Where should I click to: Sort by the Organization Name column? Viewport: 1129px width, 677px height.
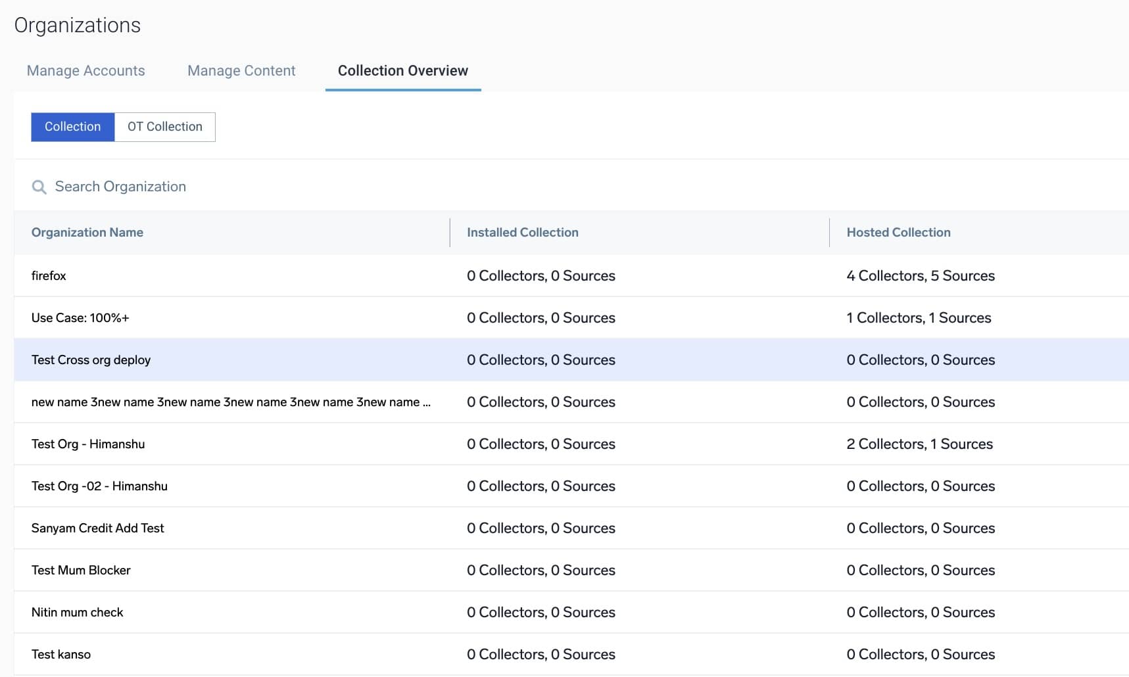point(87,232)
